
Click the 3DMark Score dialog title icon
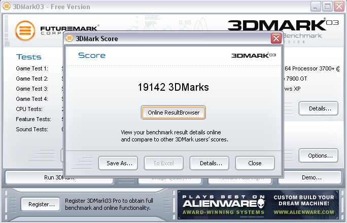pyautogui.click(x=70, y=38)
